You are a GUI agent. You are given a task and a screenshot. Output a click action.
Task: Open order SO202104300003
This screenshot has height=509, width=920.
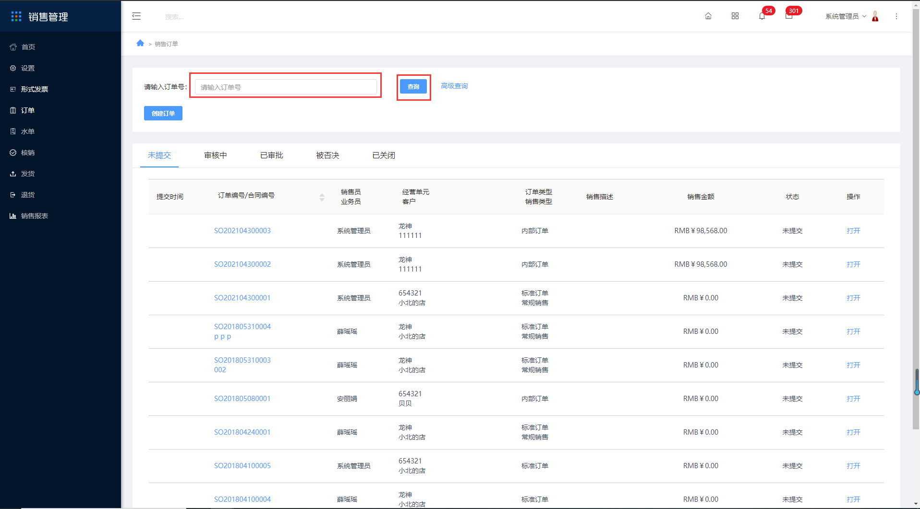(242, 231)
